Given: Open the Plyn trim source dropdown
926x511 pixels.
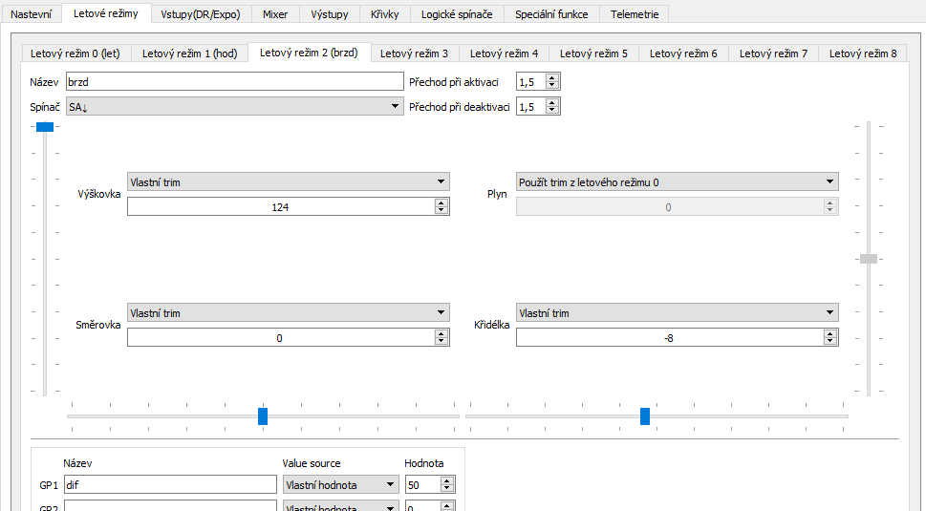Looking at the screenshot, I should (677, 181).
